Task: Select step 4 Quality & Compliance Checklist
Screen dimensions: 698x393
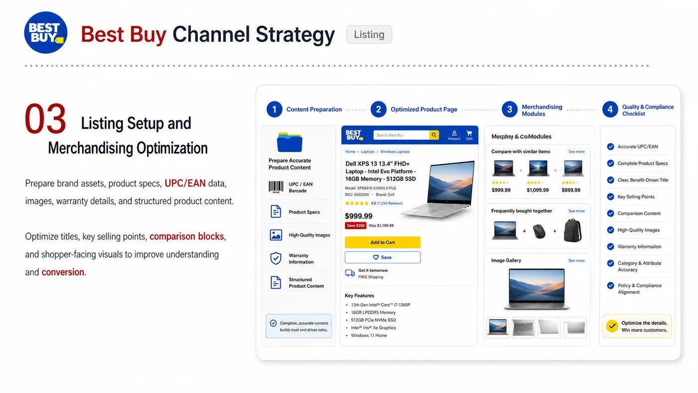Action: click(638, 110)
